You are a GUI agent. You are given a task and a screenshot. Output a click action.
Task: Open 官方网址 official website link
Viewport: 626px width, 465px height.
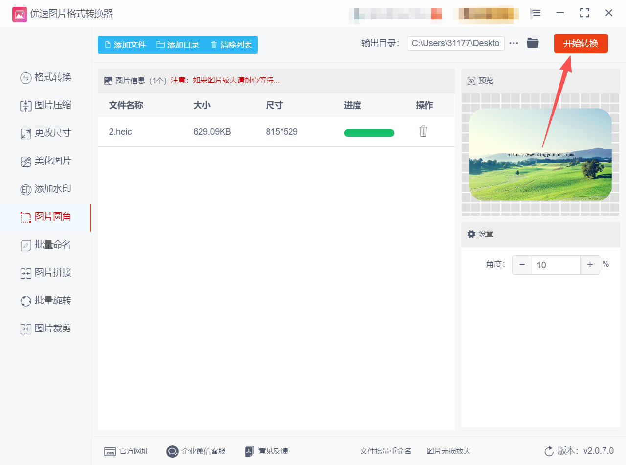(126, 451)
